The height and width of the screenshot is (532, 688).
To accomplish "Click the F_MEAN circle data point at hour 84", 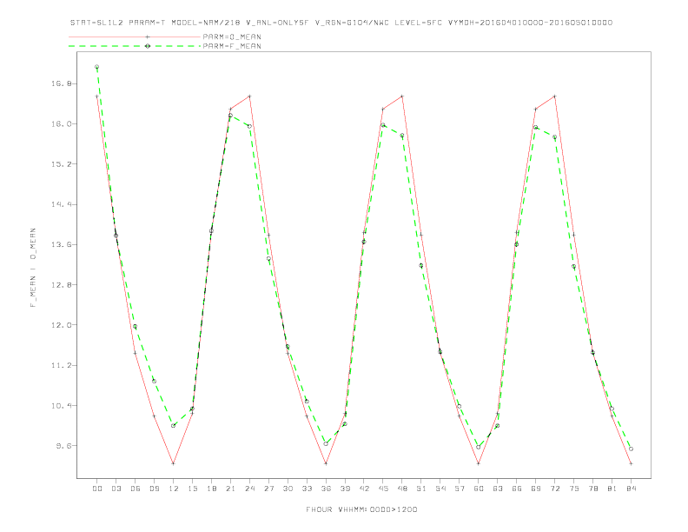I will 631,449.
